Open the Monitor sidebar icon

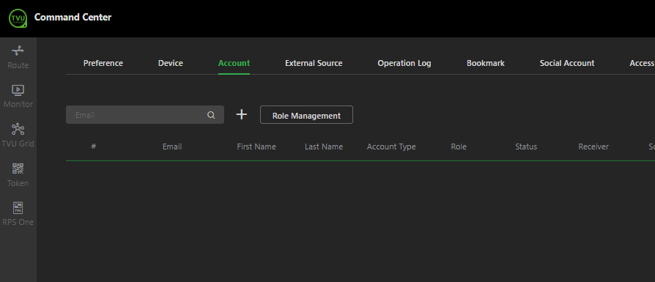(18, 90)
